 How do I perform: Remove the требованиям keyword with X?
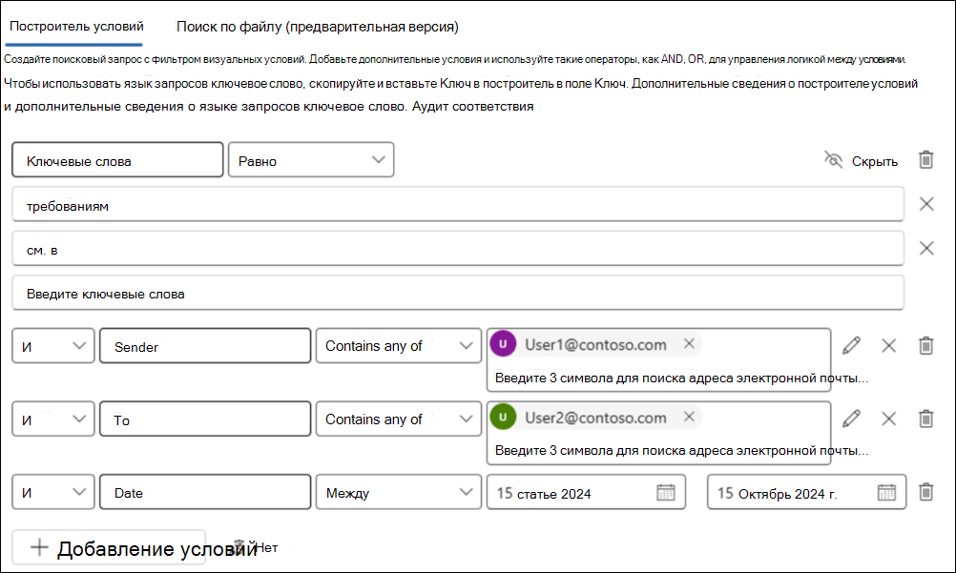coord(926,204)
